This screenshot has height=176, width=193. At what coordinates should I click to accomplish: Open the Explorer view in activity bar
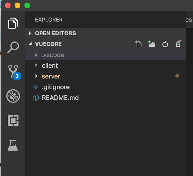click(13, 23)
